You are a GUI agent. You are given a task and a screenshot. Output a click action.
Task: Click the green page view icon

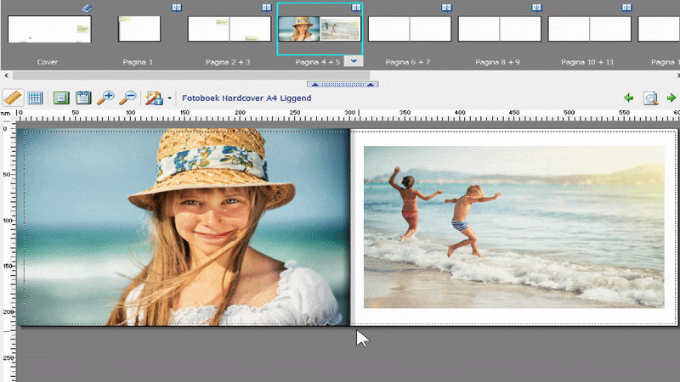61,98
